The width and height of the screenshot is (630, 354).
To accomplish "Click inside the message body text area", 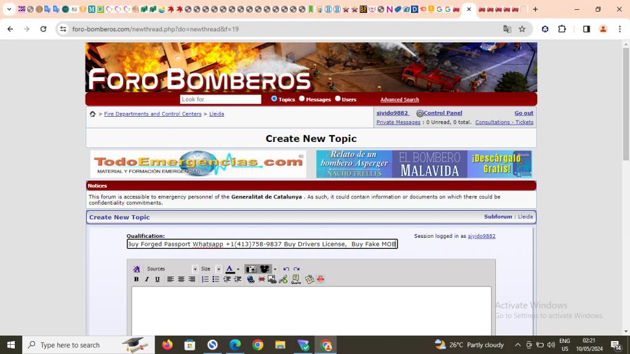I will click(311, 310).
